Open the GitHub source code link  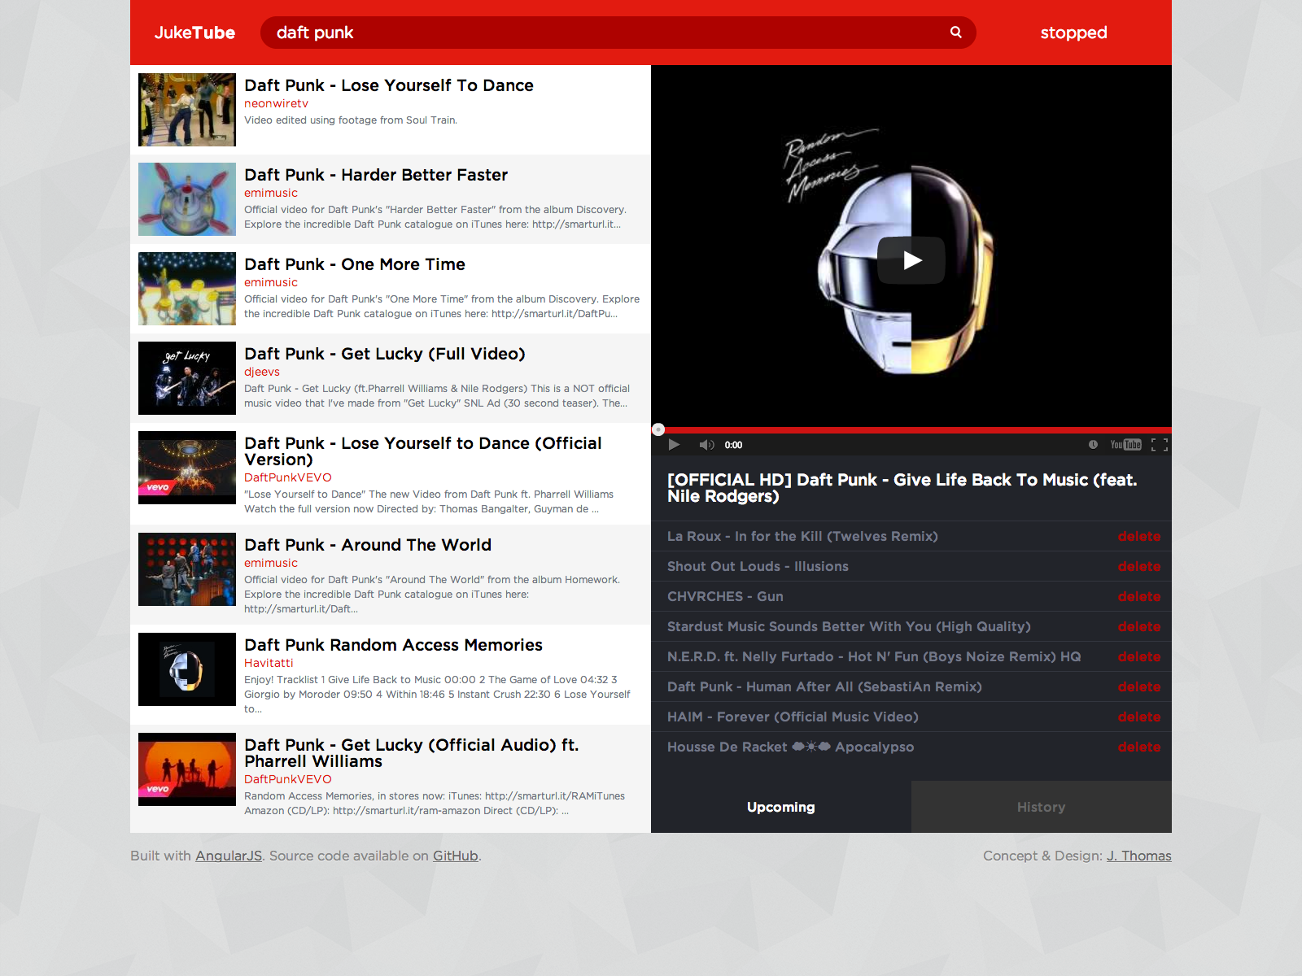[454, 856]
